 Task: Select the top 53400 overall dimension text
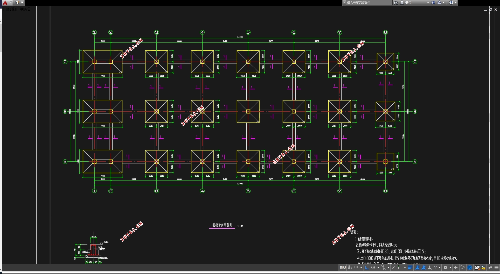[x=240, y=37]
